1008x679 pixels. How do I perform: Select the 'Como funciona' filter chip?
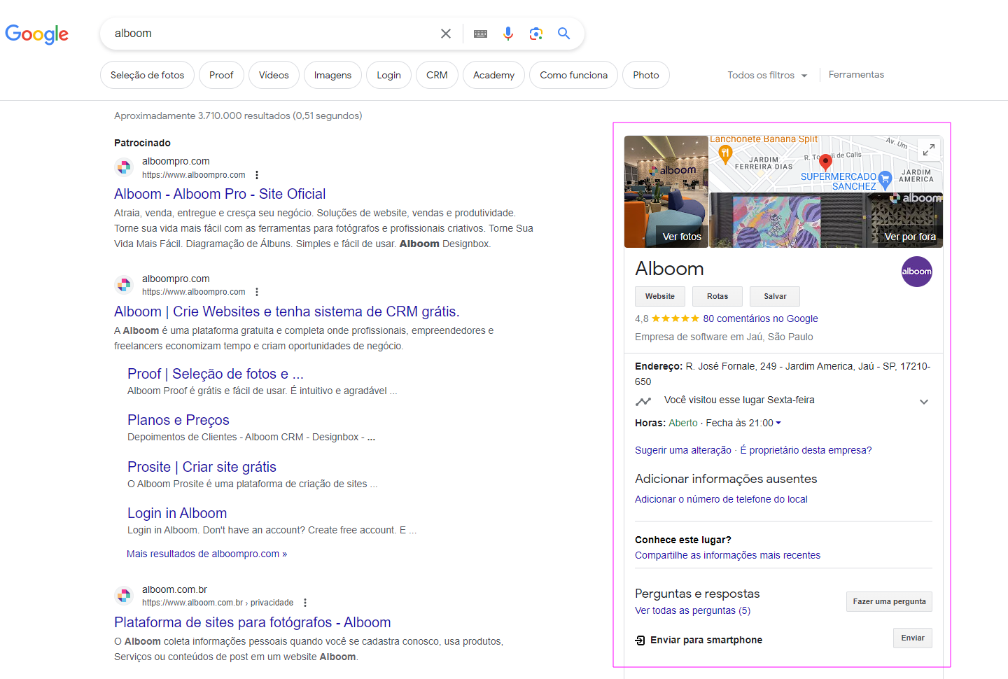point(573,75)
